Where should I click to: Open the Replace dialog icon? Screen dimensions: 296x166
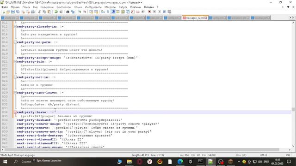(73, 12)
